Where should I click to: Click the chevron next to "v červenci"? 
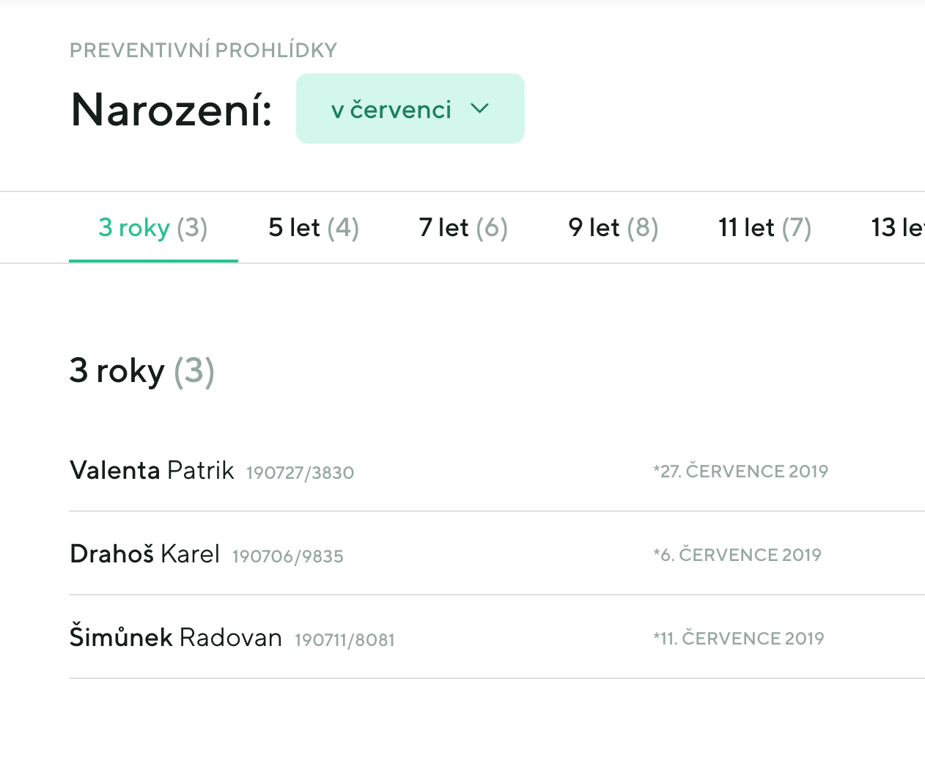480,109
